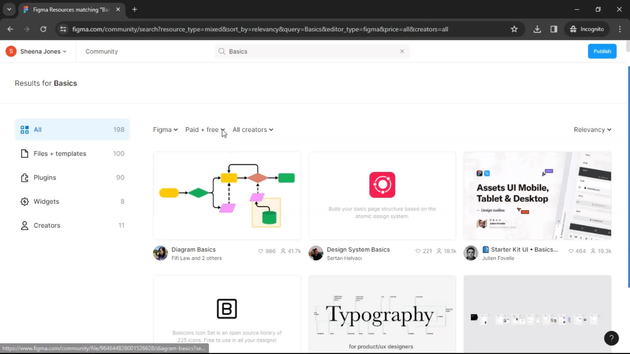Open the All creators filter dropdown
The image size is (630, 354).
coord(253,130)
